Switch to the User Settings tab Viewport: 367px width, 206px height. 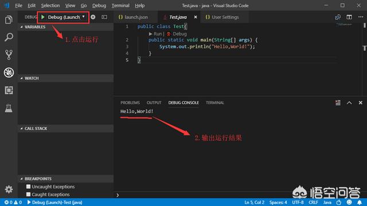click(x=225, y=17)
